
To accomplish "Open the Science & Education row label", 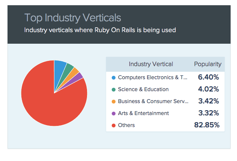I will pos(143,90).
